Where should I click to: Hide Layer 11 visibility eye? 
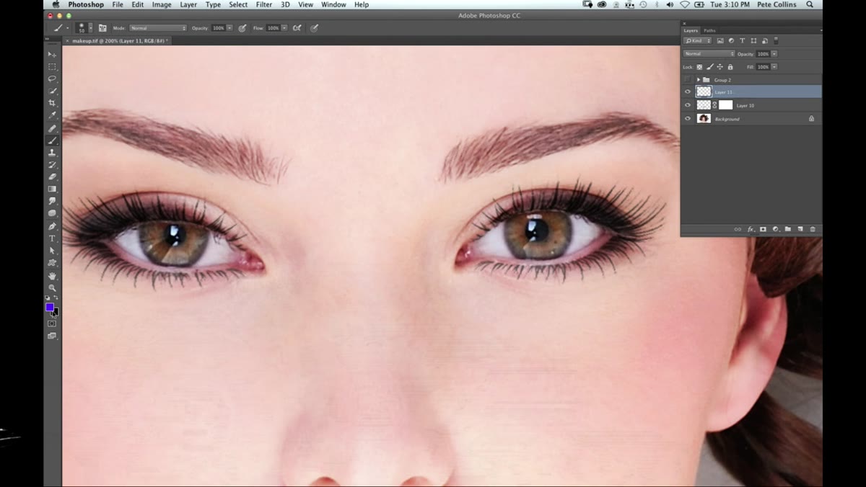[x=688, y=92]
